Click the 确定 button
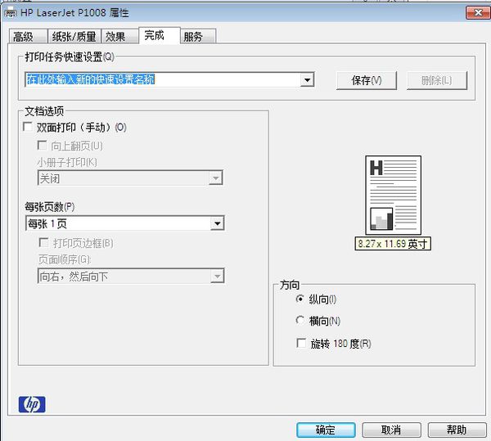 (x=326, y=430)
